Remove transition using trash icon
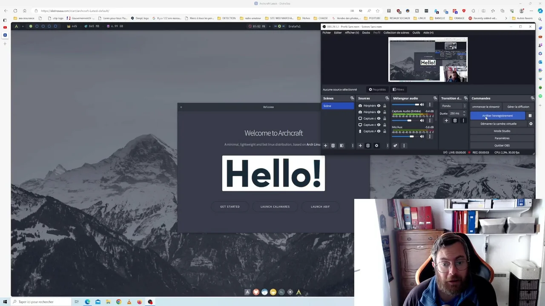 [455, 121]
